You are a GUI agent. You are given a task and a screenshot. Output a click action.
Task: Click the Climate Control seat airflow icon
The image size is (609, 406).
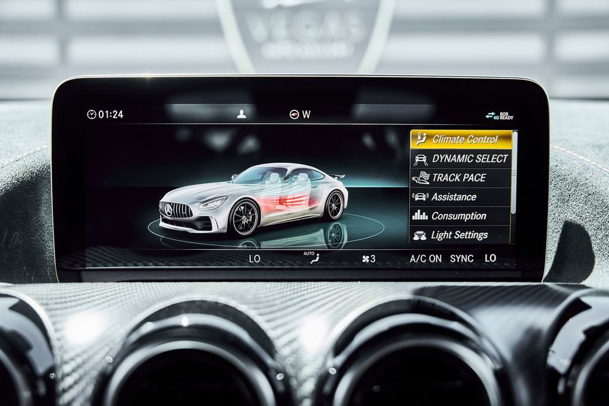coord(422,139)
